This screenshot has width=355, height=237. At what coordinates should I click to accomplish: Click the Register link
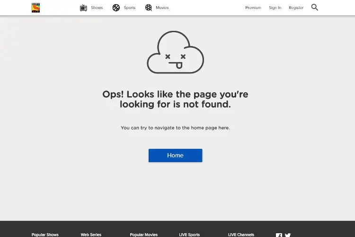(x=296, y=8)
